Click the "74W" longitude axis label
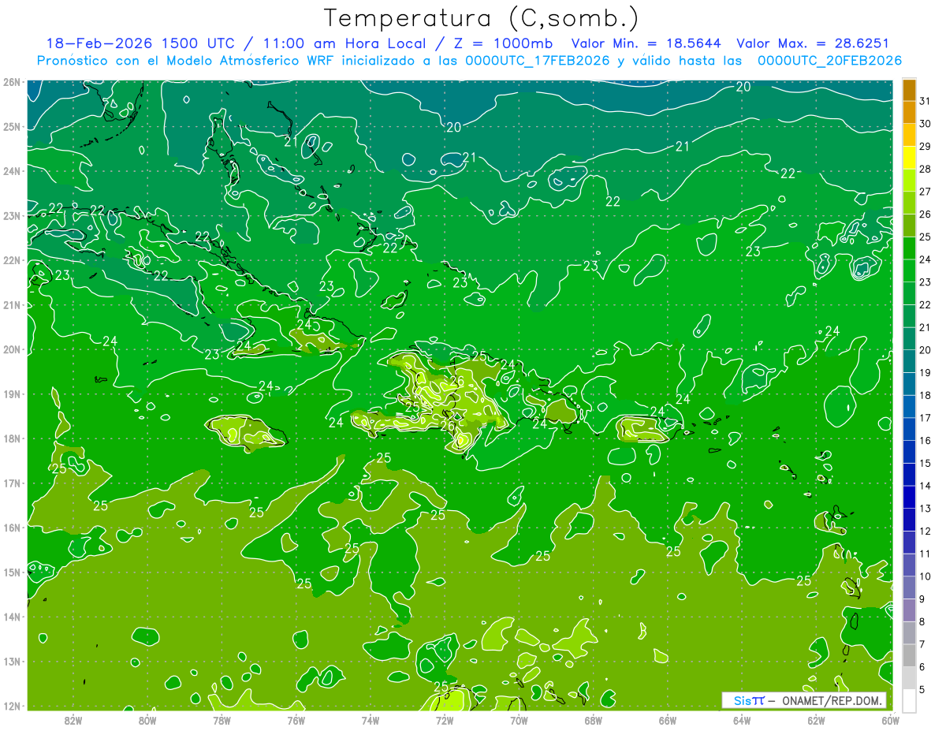 (370, 720)
